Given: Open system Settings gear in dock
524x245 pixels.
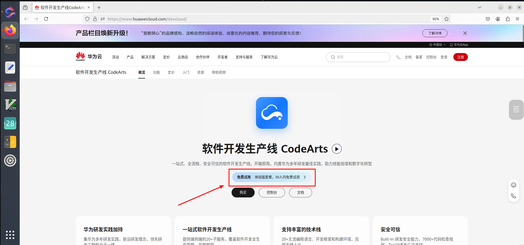Looking at the screenshot, I should tap(10, 161).
